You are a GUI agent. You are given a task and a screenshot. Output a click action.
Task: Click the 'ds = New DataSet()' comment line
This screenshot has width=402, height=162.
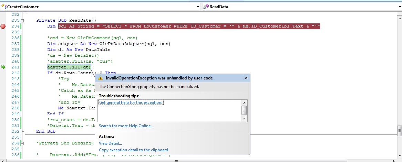(x=73, y=55)
